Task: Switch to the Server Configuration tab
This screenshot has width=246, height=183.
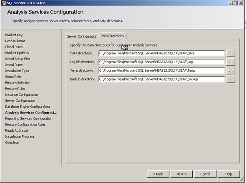Action: click(82, 36)
